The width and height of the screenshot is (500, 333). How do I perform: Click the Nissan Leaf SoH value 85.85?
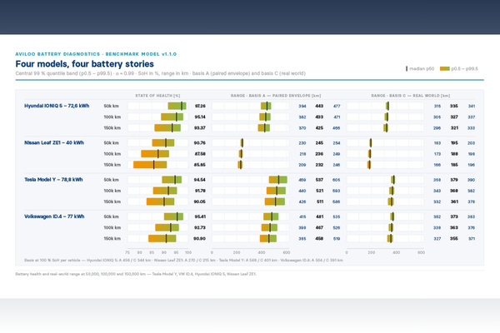tap(200, 165)
